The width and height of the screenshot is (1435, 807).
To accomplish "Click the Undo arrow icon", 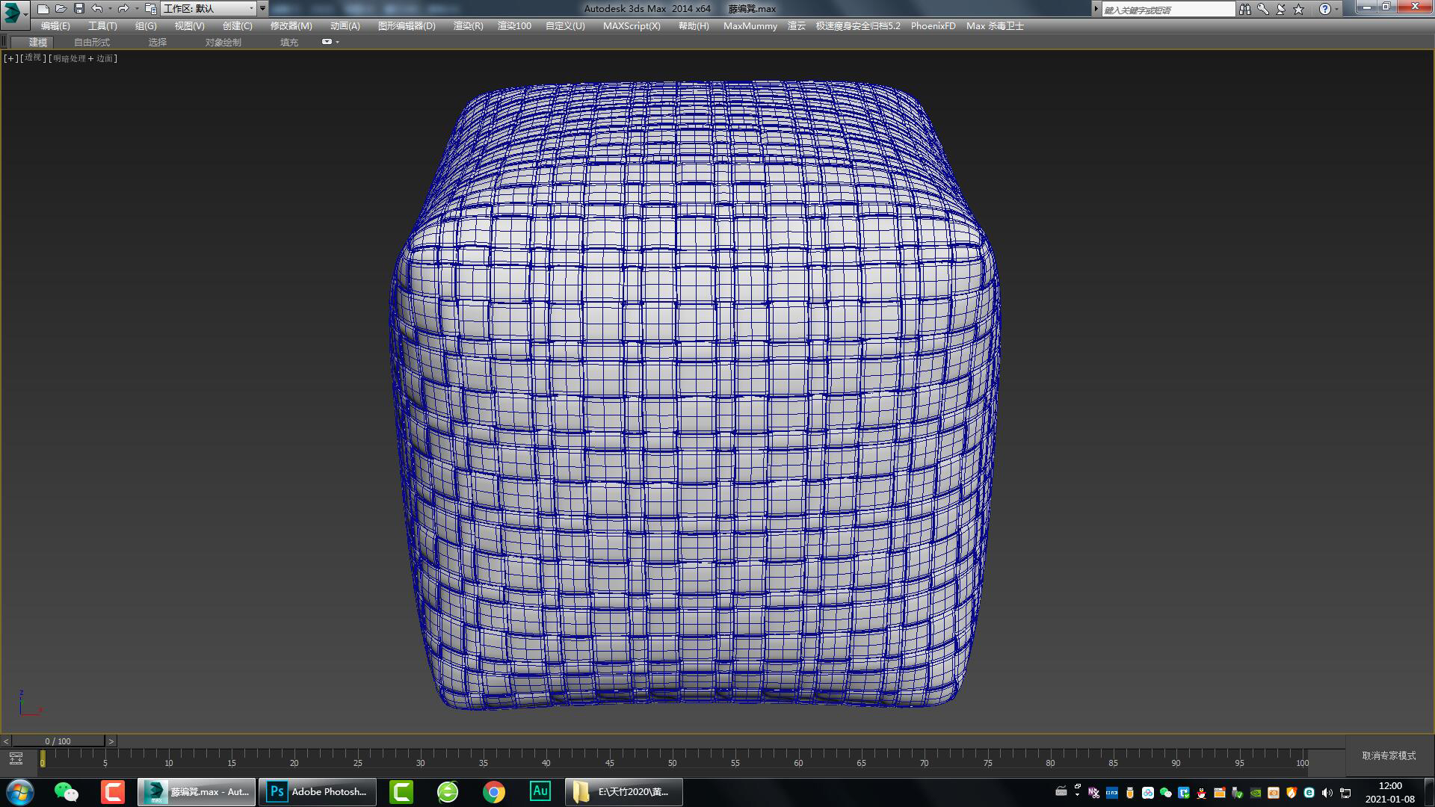I will (x=97, y=9).
